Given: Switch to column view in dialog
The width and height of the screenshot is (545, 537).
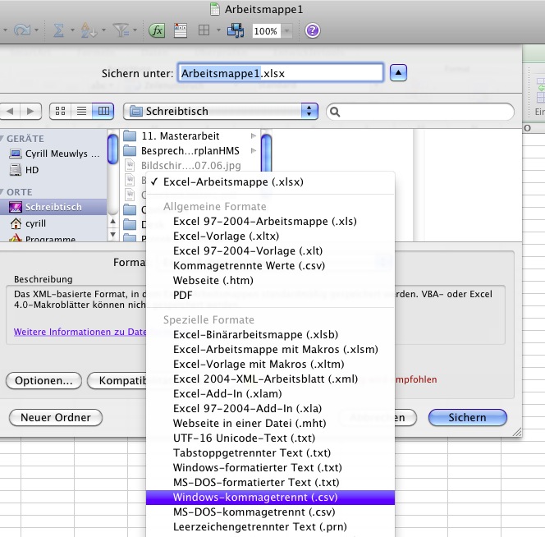Looking at the screenshot, I should click(x=103, y=112).
